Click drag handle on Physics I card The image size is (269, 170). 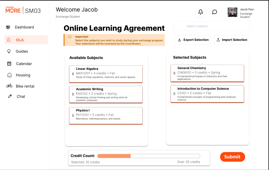73,116
